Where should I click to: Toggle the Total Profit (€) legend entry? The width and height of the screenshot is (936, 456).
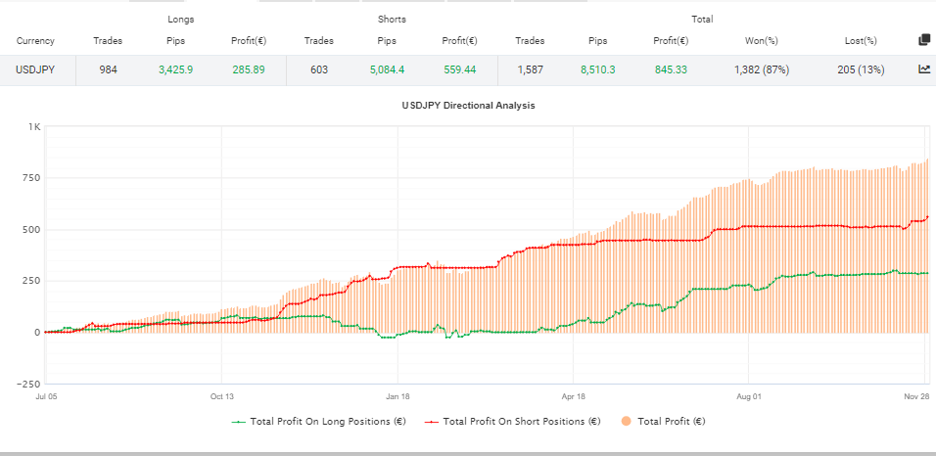pyautogui.click(x=662, y=422)
